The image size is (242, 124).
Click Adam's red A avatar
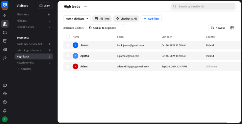point(76,66)
